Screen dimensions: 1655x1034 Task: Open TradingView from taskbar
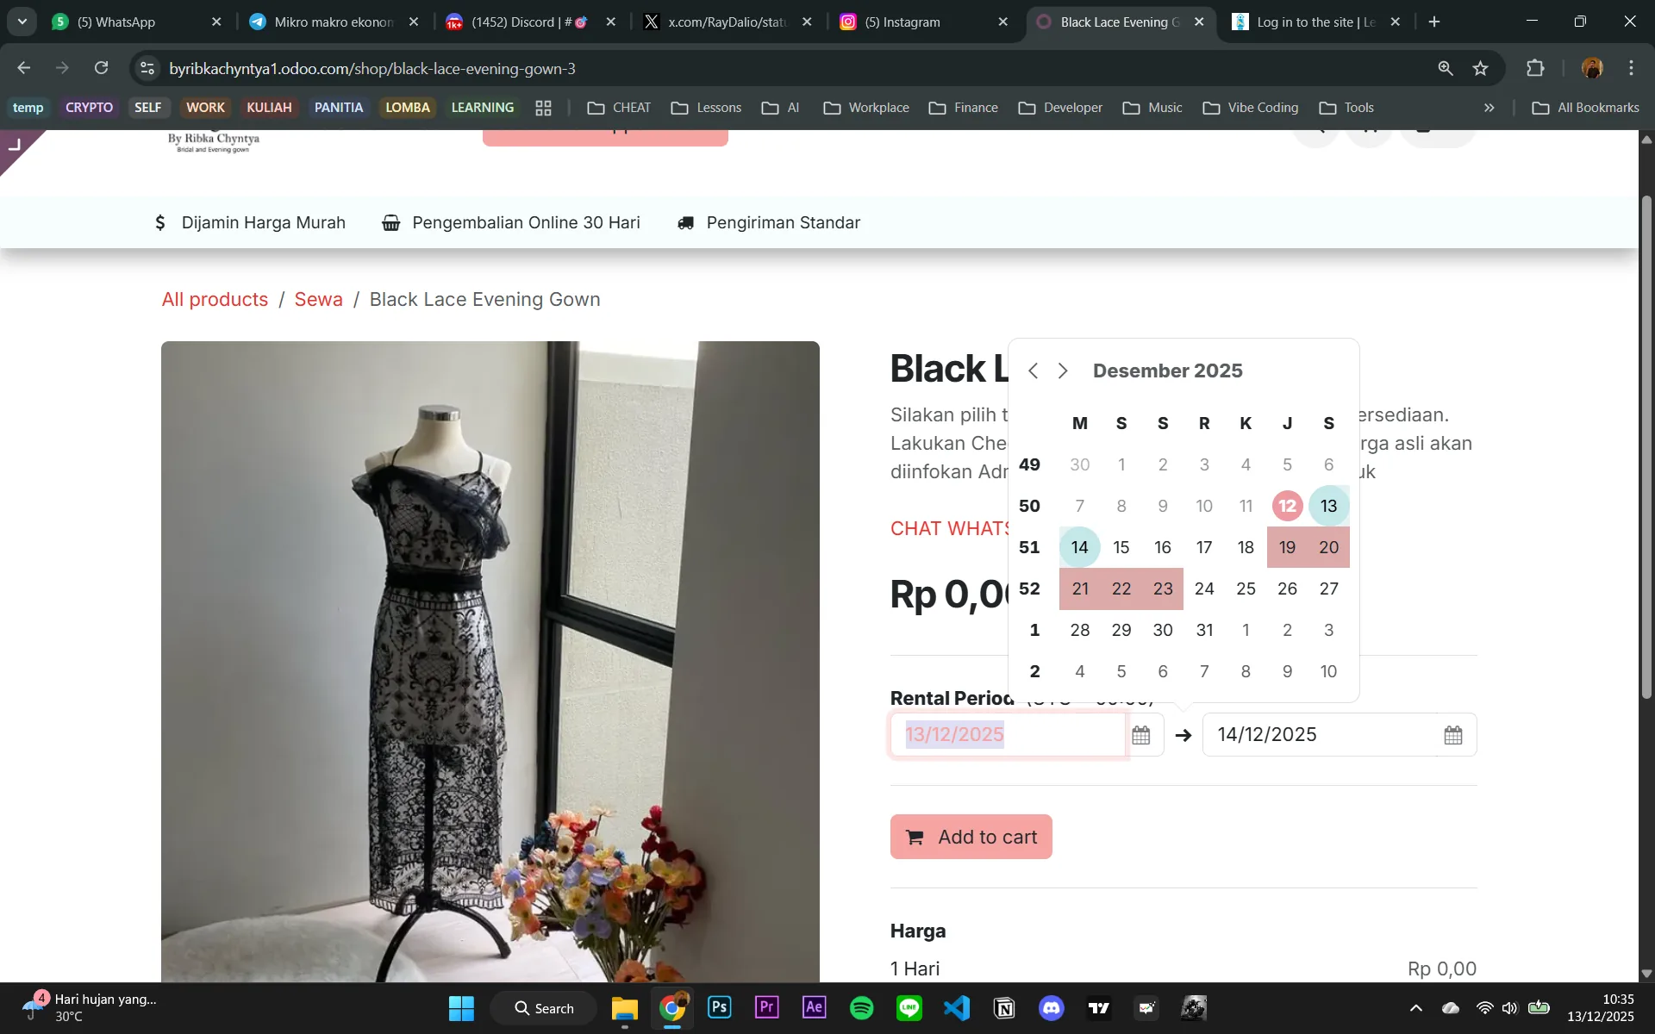[1099, 1008]
